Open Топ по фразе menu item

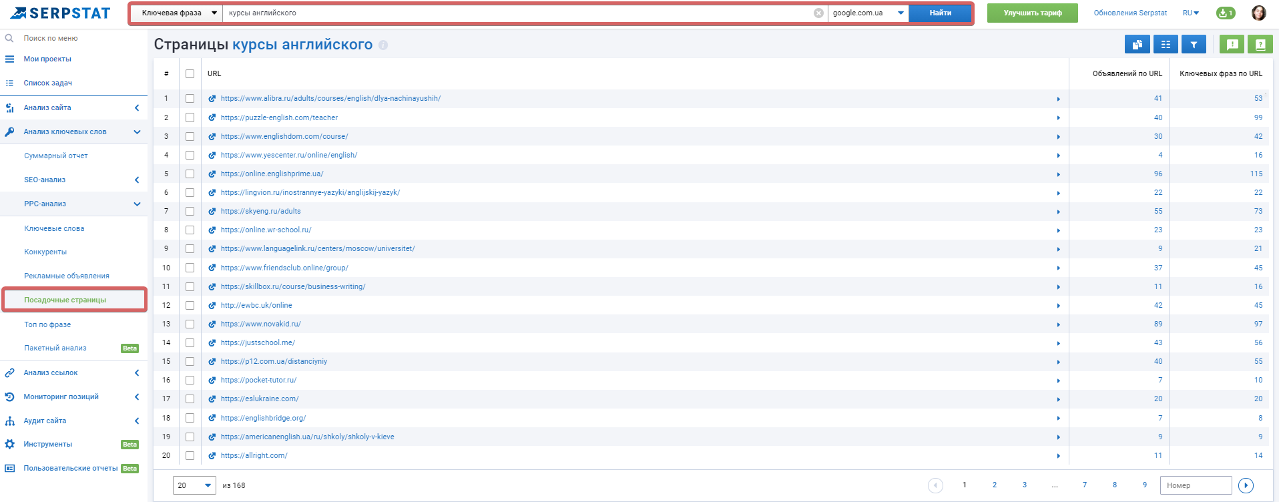(47, 324)
